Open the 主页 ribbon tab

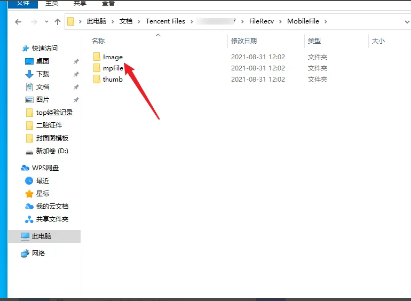click(x=52, y=3)
